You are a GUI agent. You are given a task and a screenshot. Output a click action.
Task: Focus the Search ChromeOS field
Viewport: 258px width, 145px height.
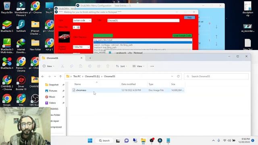click(x=216, y=77)
